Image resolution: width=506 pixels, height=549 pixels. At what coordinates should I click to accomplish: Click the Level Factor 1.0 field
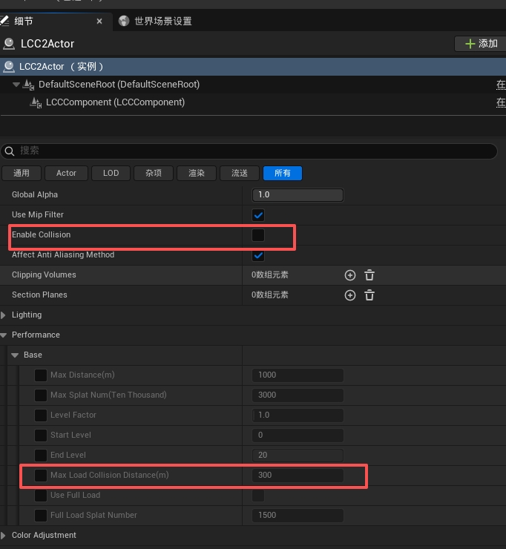(x=298, y=415)
